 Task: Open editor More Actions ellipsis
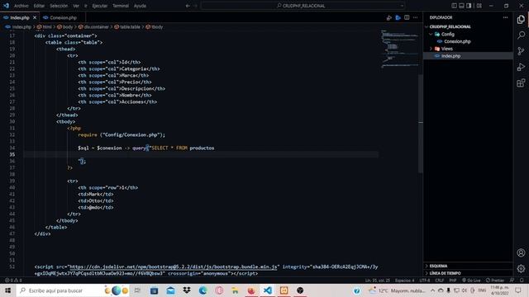click(x=415, y=17)
